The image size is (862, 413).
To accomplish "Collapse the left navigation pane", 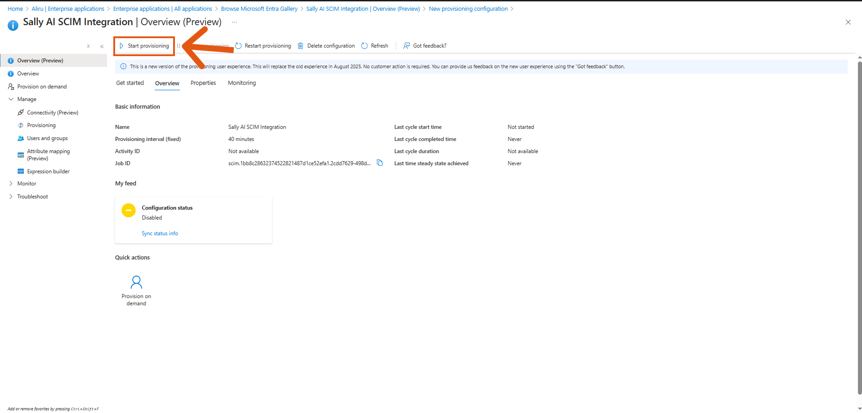I will click(102, 46).
